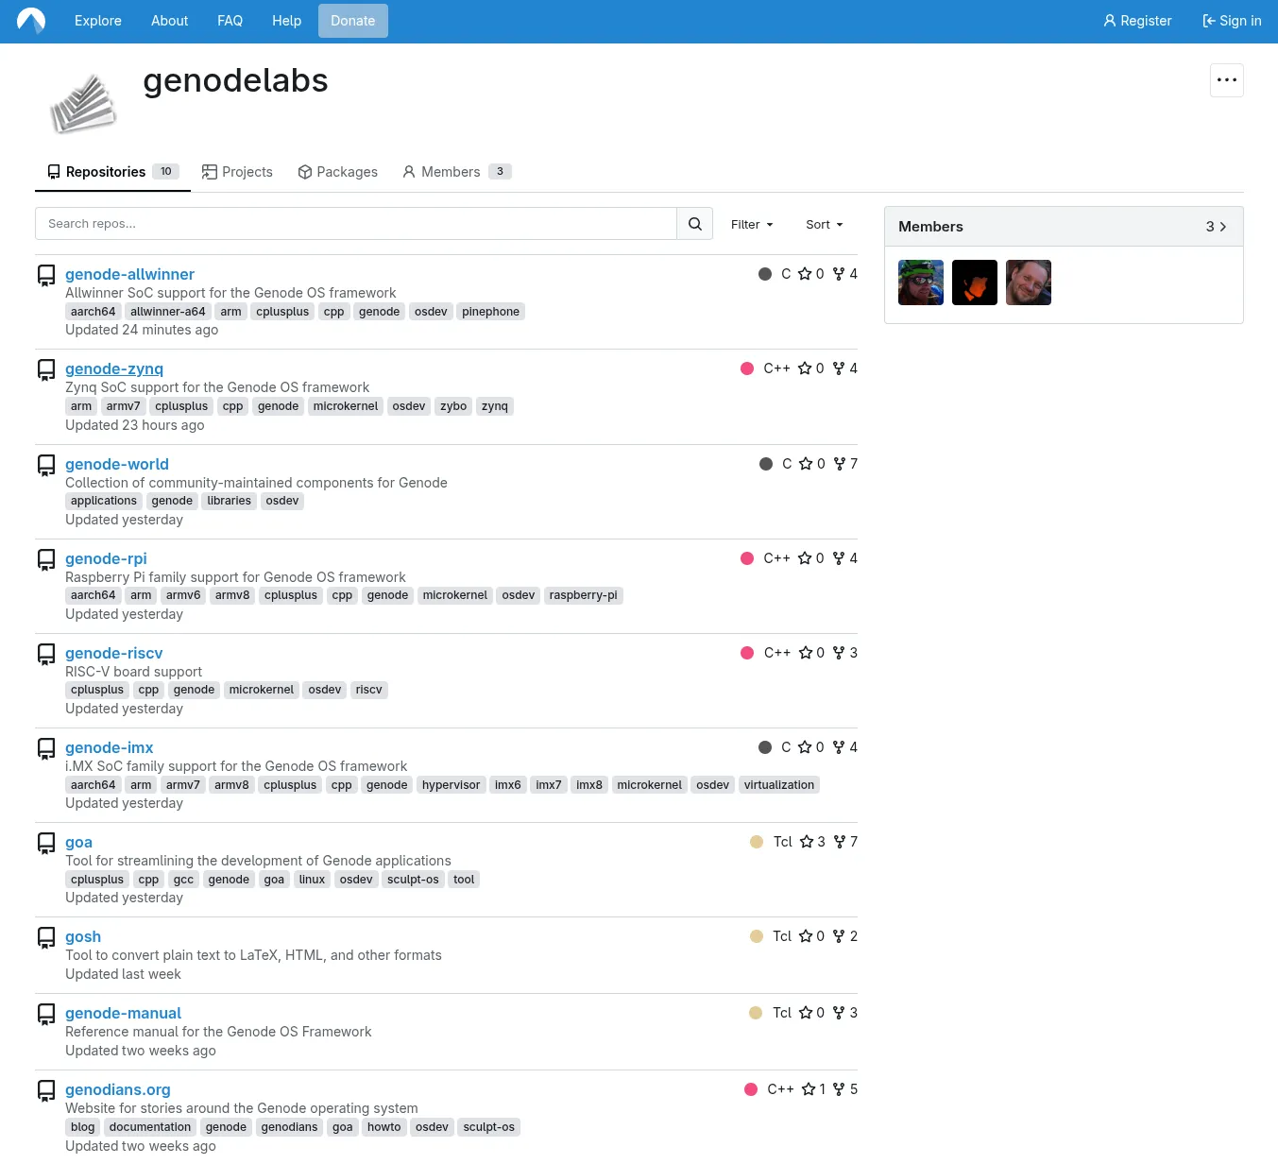
Task: Click the repository icon beside genode-allwinner
Action: [46, 275]
